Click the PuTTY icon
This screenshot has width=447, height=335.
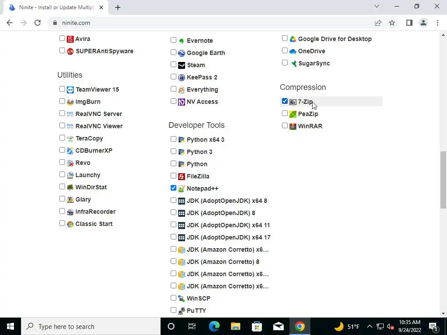[x=182, y=311]
